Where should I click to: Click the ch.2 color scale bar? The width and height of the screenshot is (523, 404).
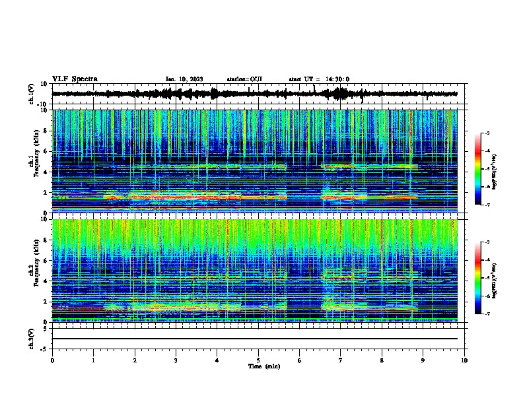pos(478,278)
